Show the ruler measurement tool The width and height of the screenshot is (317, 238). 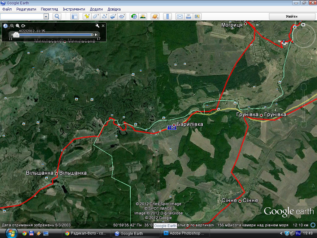point(167,16)
